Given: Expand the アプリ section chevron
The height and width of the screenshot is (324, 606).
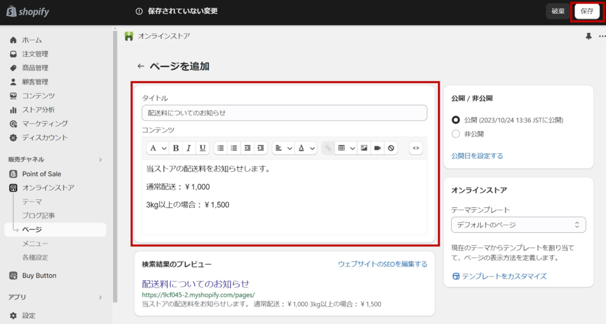Looking at the screenshot, I should 100,297.
